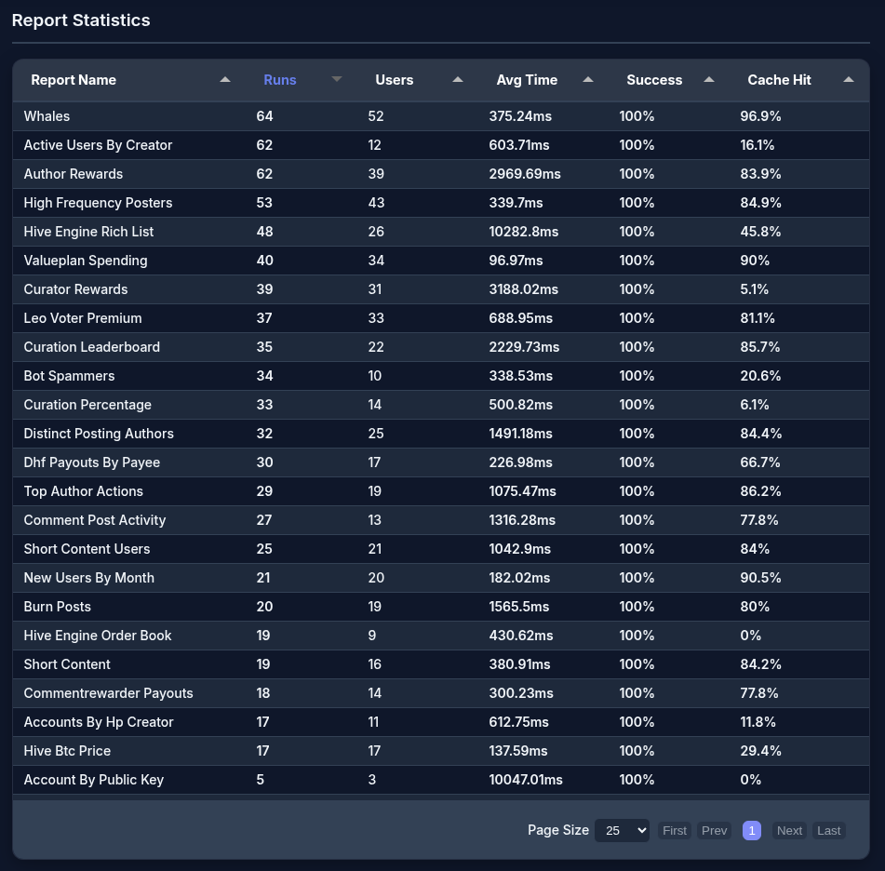
Task: Select the Hive Engine Rich List row
Action: point(88,232)
